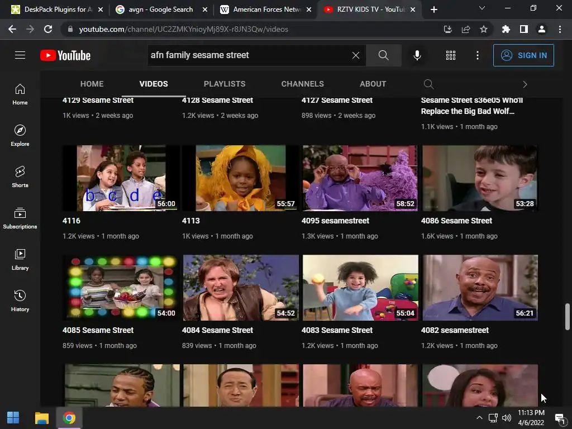This screenshot has width=572, height=429.
Task: Open the 4083 Sesame Street video title
Action: pos(337,330)
